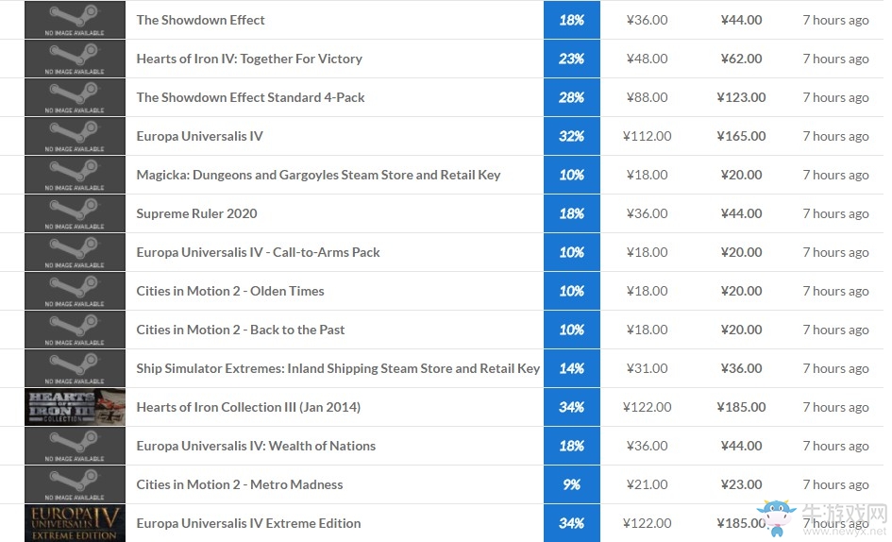Image resolution: width=892 pixels, height=542 pixels.
Task: Open The Showdown Effect game link
Action: (x=200, y=20)
